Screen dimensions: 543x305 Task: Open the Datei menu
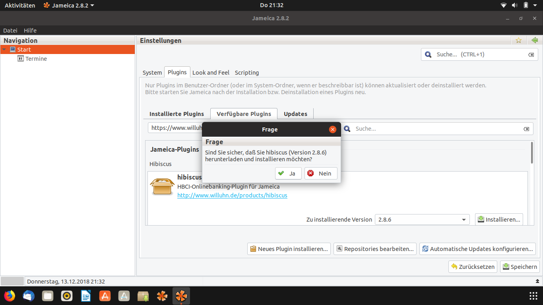tap(10, 30)
